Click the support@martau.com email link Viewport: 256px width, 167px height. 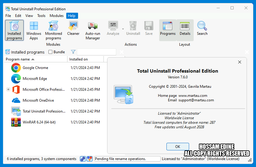pos(196,100)
